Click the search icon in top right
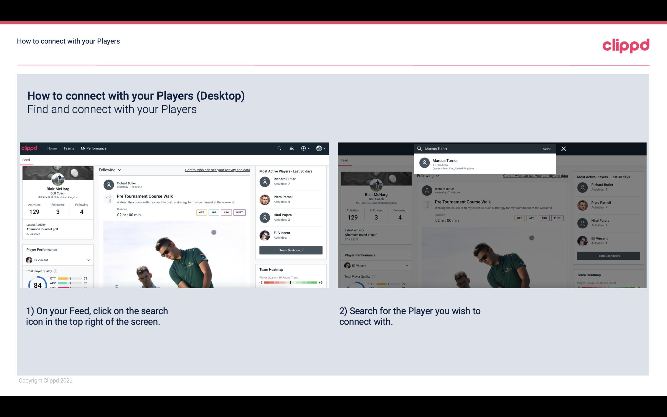 (279, 148)
